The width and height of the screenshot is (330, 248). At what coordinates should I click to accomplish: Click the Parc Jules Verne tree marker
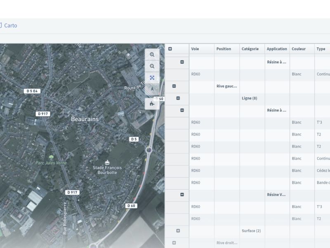51,157
